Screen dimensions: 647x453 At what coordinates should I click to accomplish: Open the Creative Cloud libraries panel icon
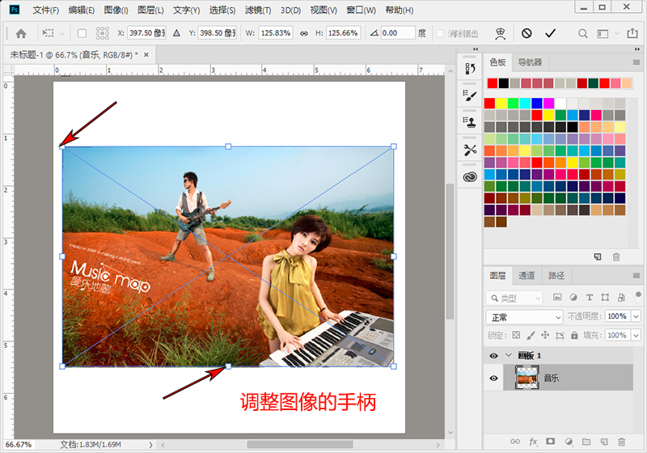pos(470,177)
